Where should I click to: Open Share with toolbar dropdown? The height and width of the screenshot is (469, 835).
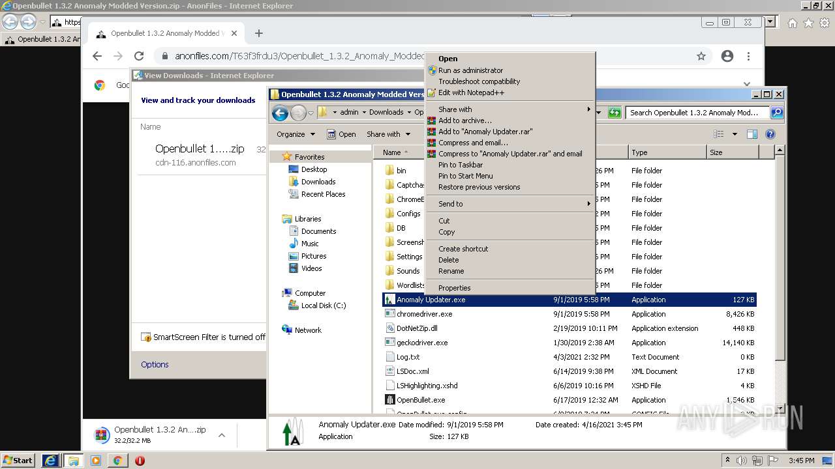(389, 134)
